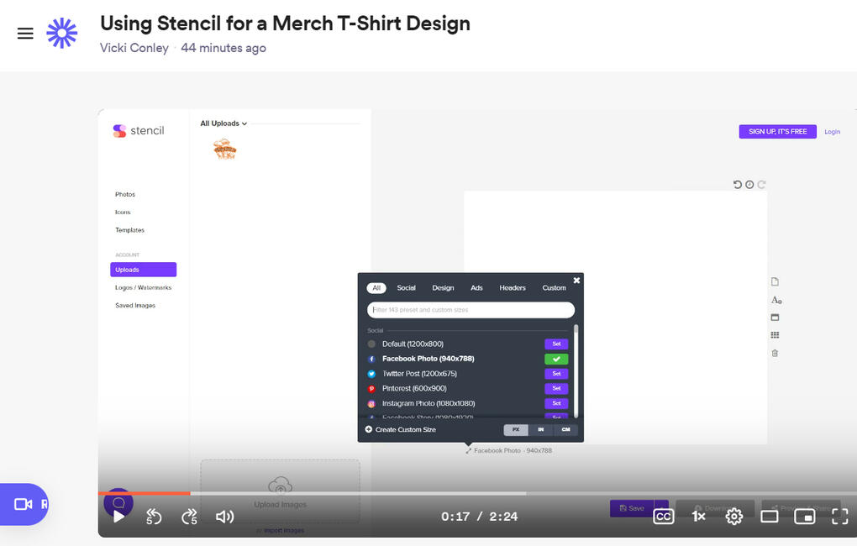Rewind the video 5 seconds

click(x=154, y=517)
